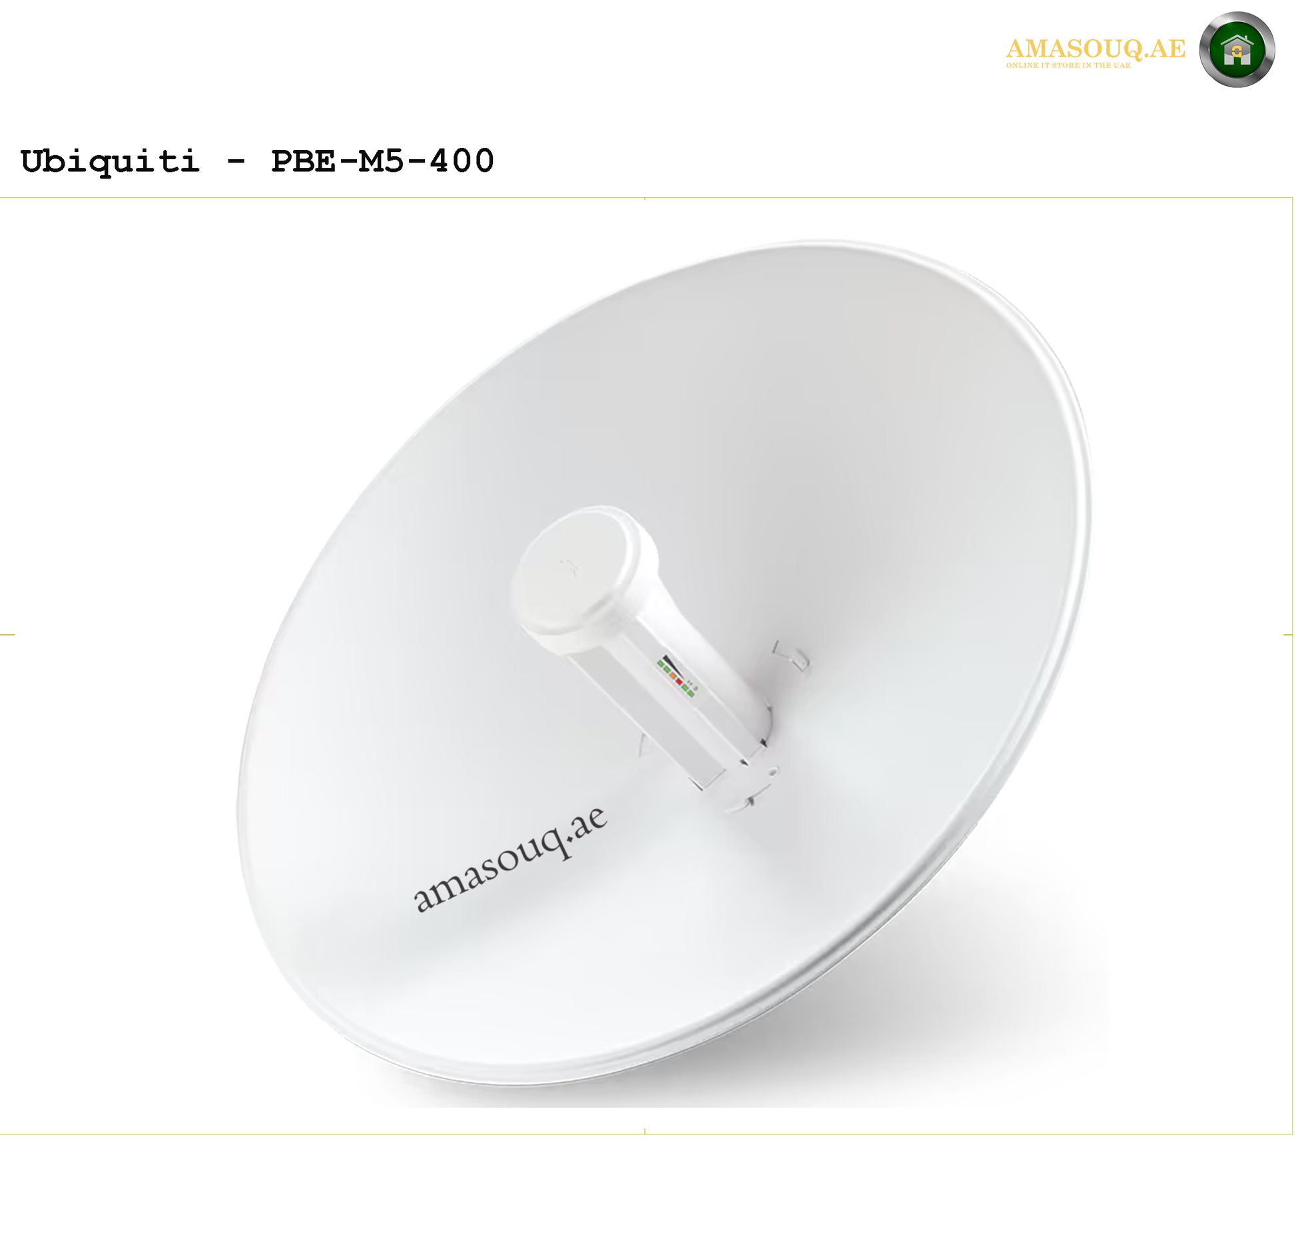Open the AMASOUQ.AE store logo text

coord(1096,49)
